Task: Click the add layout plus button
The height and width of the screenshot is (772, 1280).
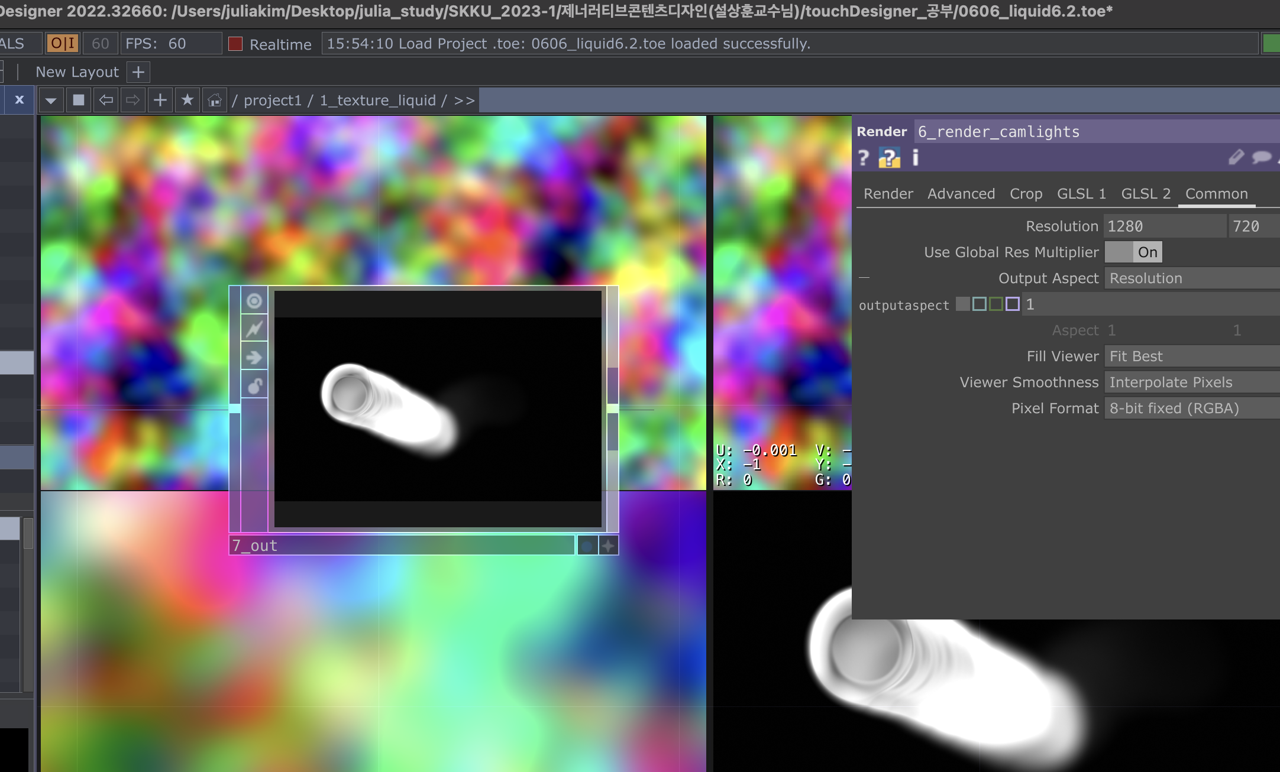Action: (x=138, y=72)
